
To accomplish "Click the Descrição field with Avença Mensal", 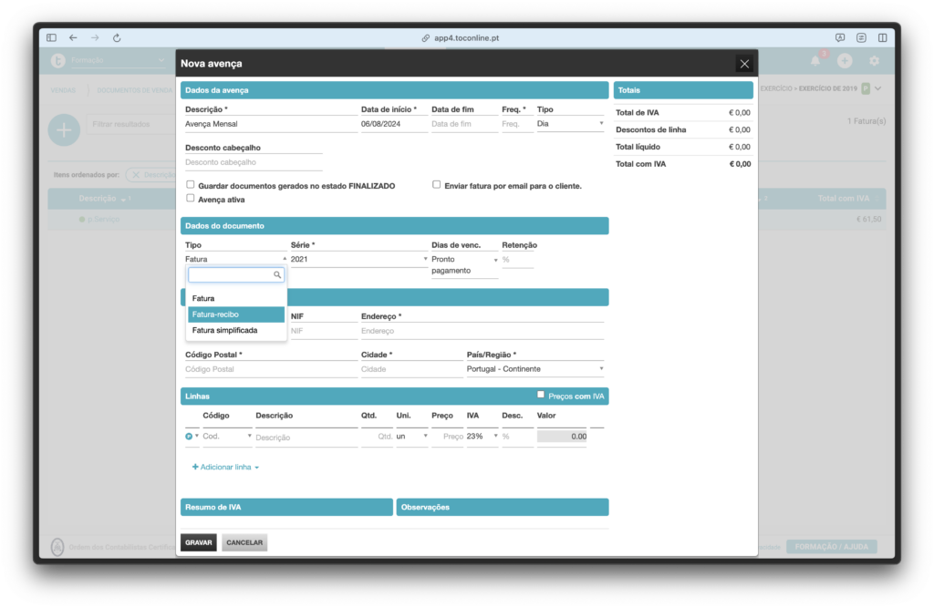I will click(271, 124).
